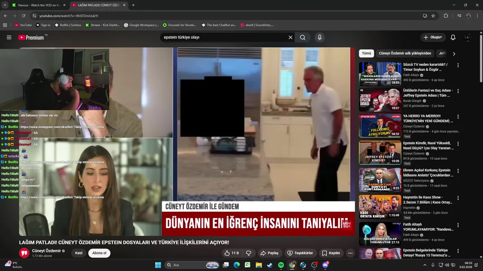The width and height of the screenshot is (483, 271).
Task: Open options for "YA HERRO YA MERRO!!!" video
Action: point(458,117)
